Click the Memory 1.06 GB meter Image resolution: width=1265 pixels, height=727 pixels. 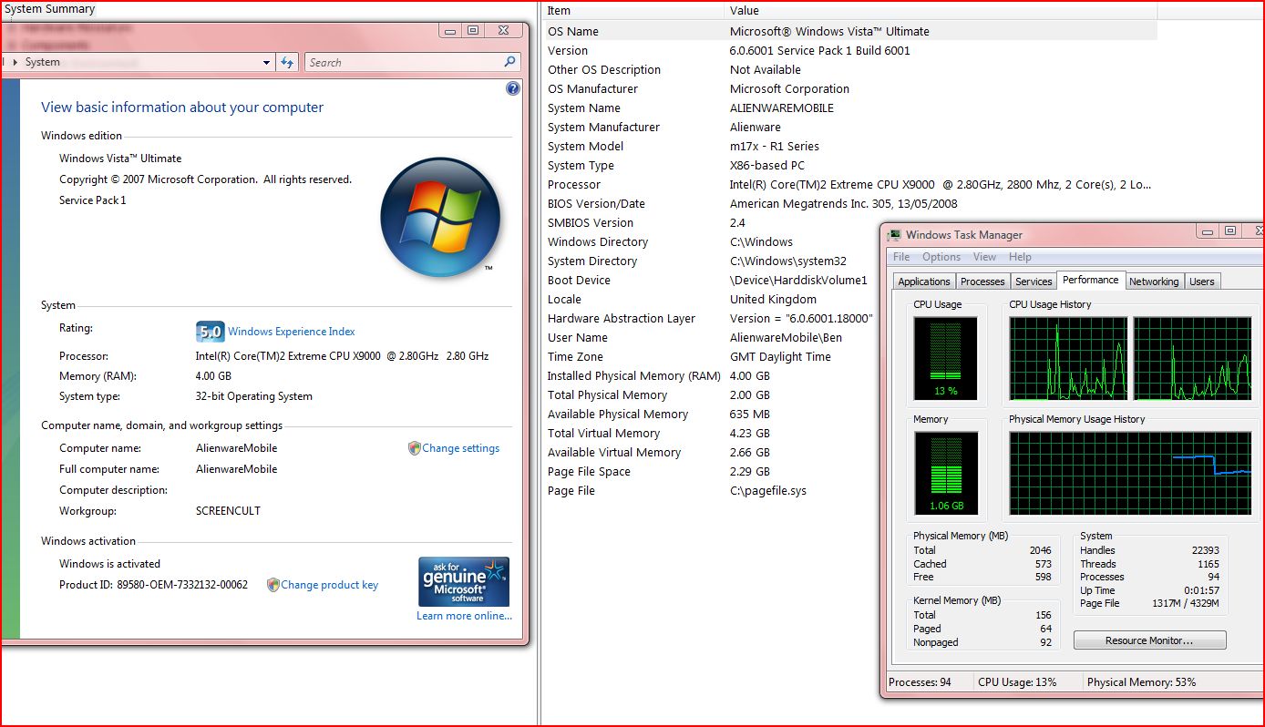coord(946,474)
